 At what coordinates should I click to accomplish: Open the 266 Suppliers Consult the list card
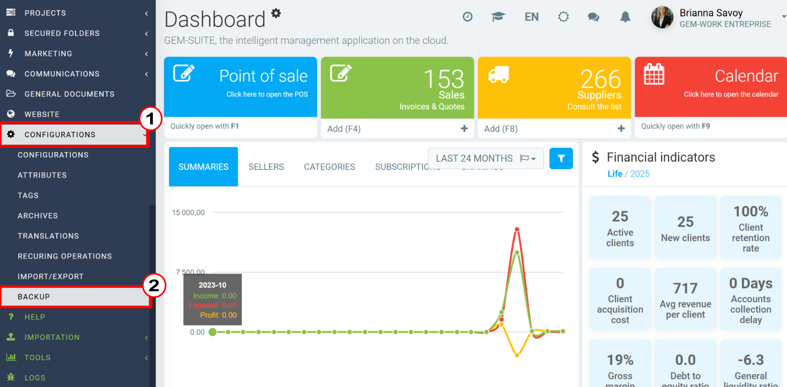pos(554,87)
